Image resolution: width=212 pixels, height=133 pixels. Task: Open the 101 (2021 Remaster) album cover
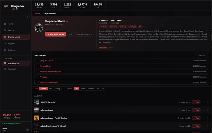[36, 102]
